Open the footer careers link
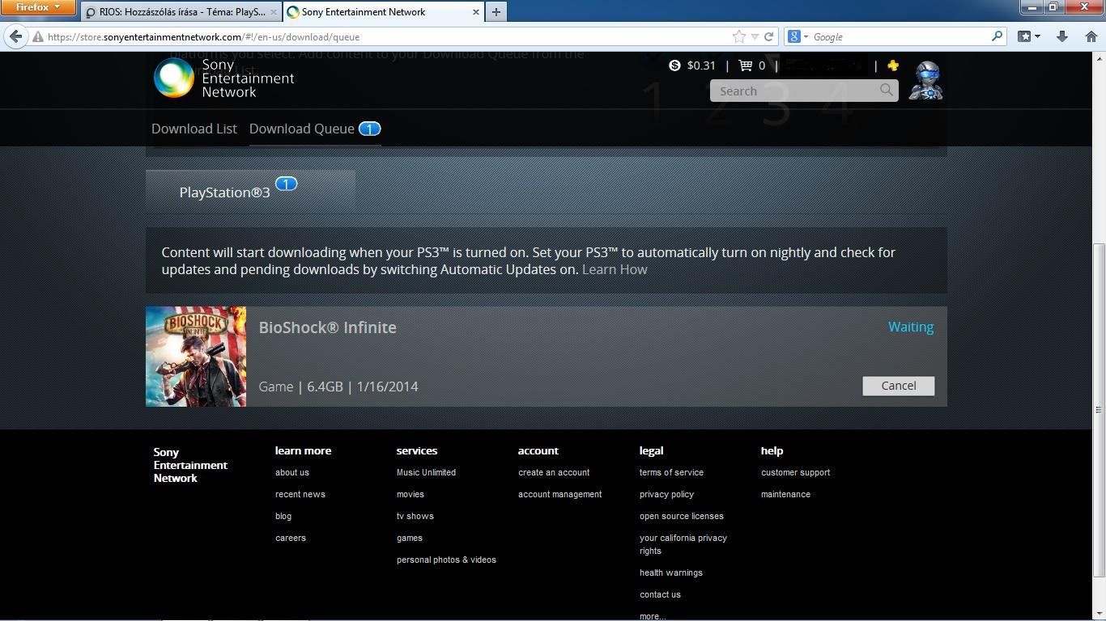1106x621 pixels. click(291, 538)
